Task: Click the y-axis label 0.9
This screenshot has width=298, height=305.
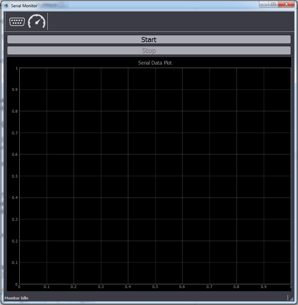Action: (15, 89)
